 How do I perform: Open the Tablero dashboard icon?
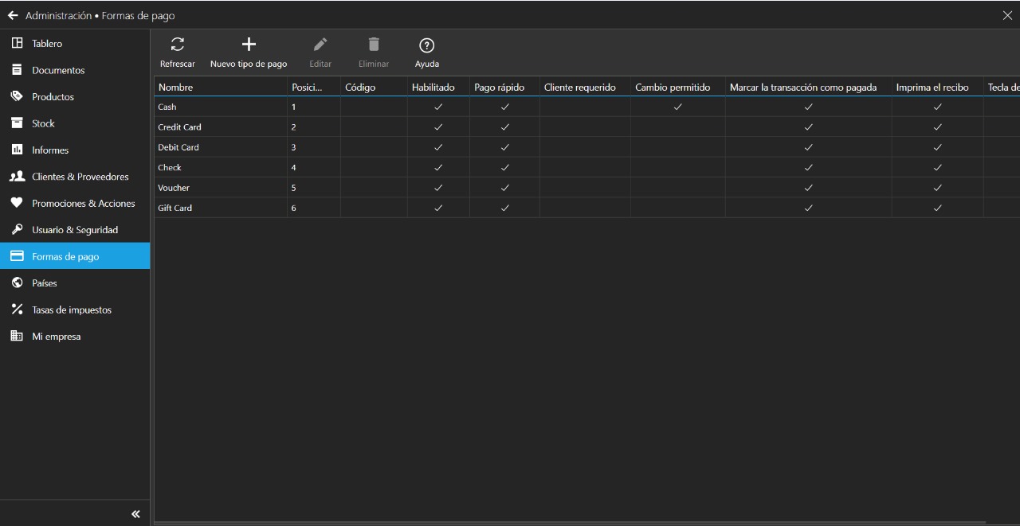click(x=17, y=43)
